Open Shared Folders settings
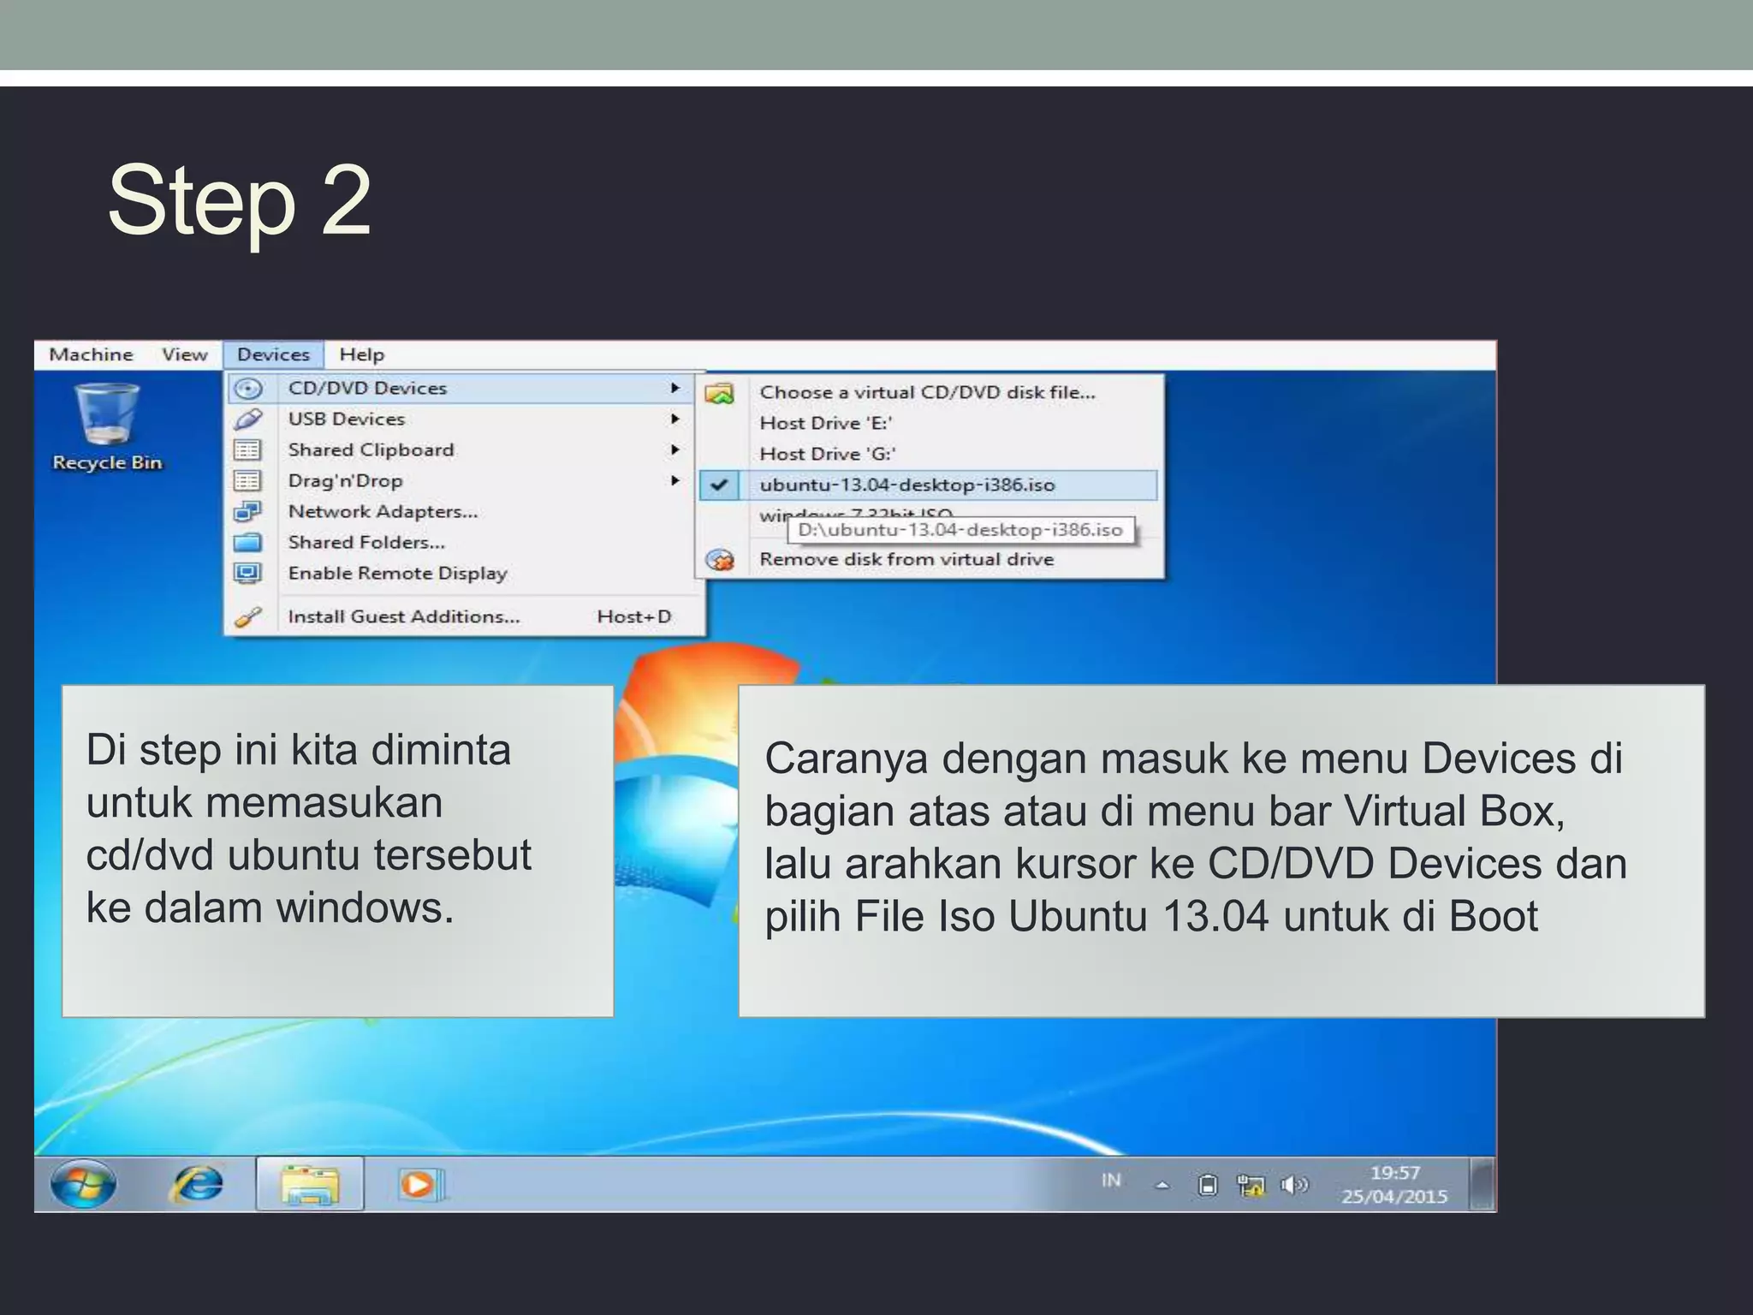The width and height of the screenshot is (1753, 1315). point(461,542)
